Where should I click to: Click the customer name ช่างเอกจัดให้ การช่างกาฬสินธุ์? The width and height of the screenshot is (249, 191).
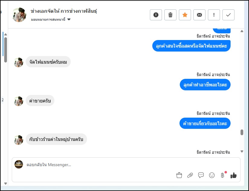click(63, 11)
